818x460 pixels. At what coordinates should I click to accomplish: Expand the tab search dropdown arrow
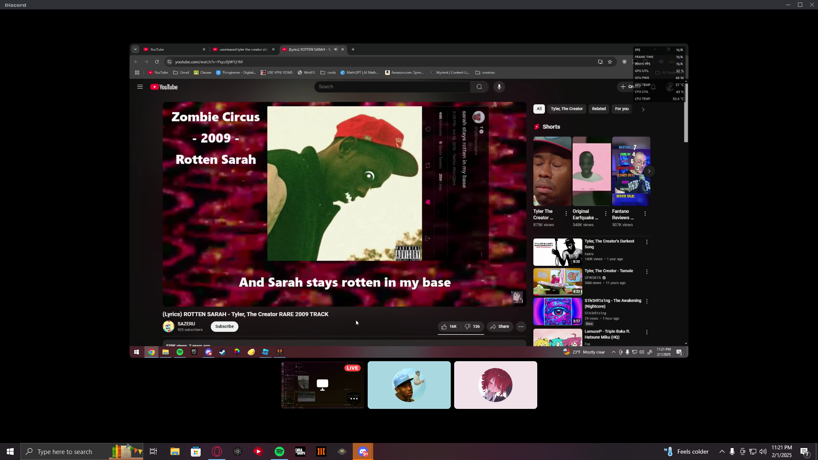(135, 49)
